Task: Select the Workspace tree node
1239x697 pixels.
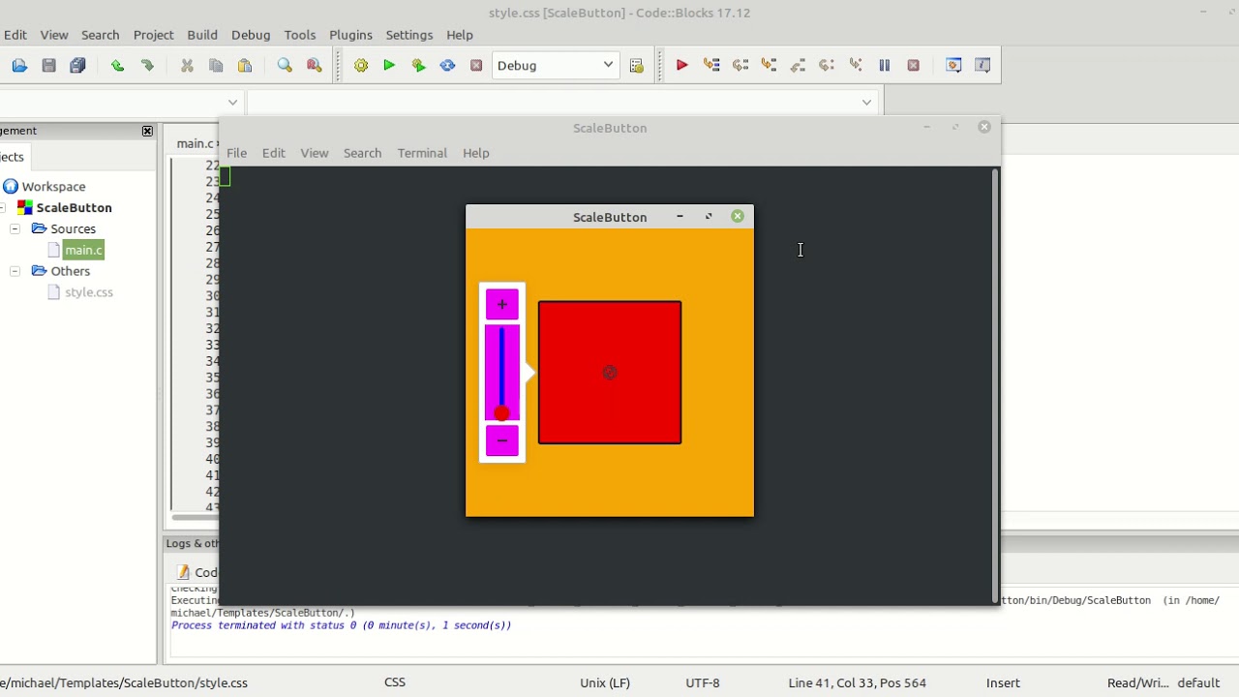Action: point(53,187)
